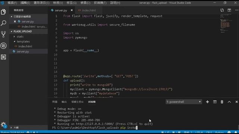Open the Terminal menu

[100, 3]
